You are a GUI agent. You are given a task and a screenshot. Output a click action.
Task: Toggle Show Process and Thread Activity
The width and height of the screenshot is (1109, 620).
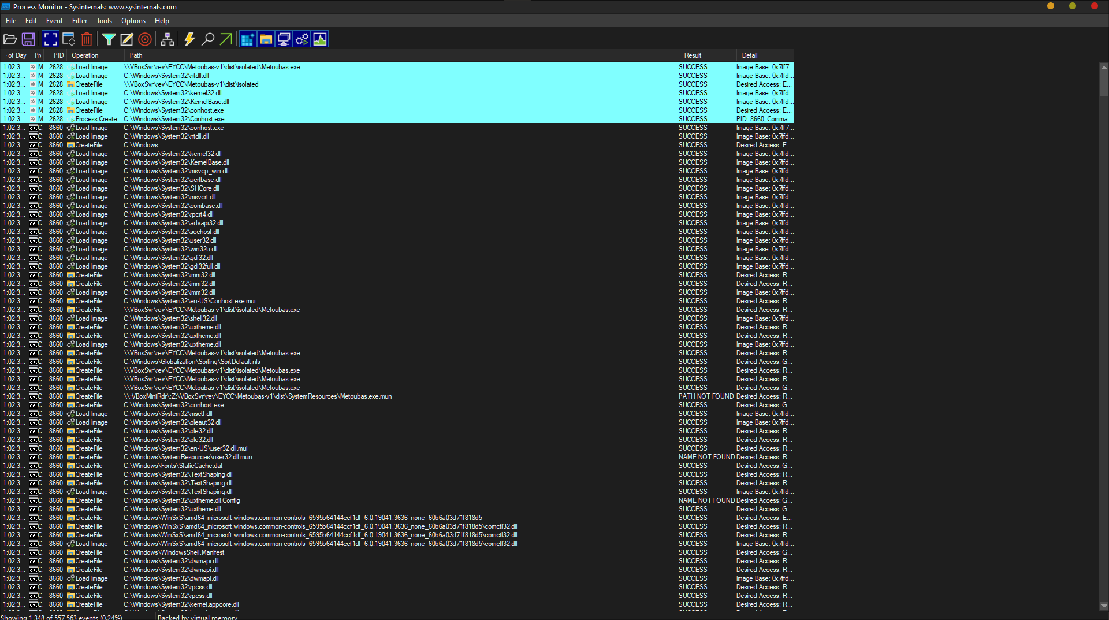(302, 39)
